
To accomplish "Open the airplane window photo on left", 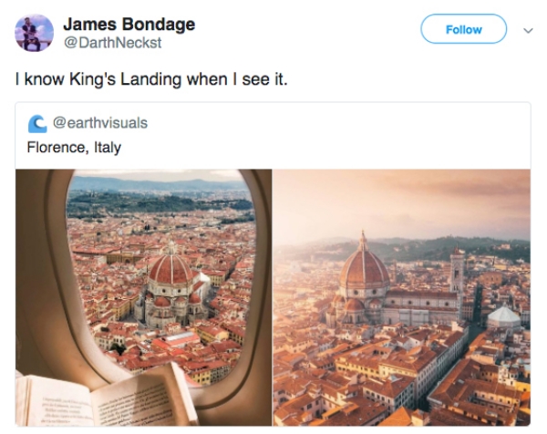I will click(144, 297).
